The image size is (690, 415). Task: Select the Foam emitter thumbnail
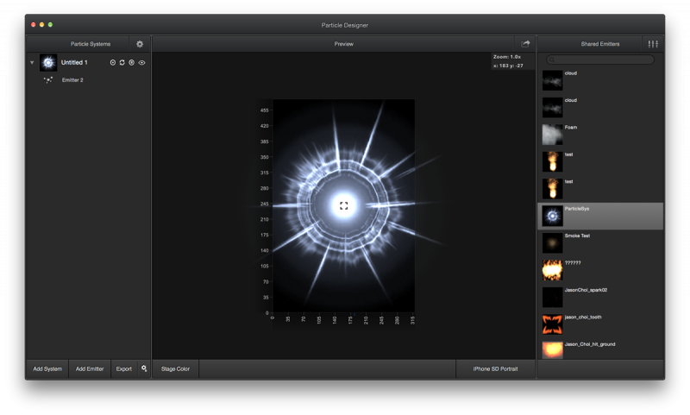click(552, 135)
